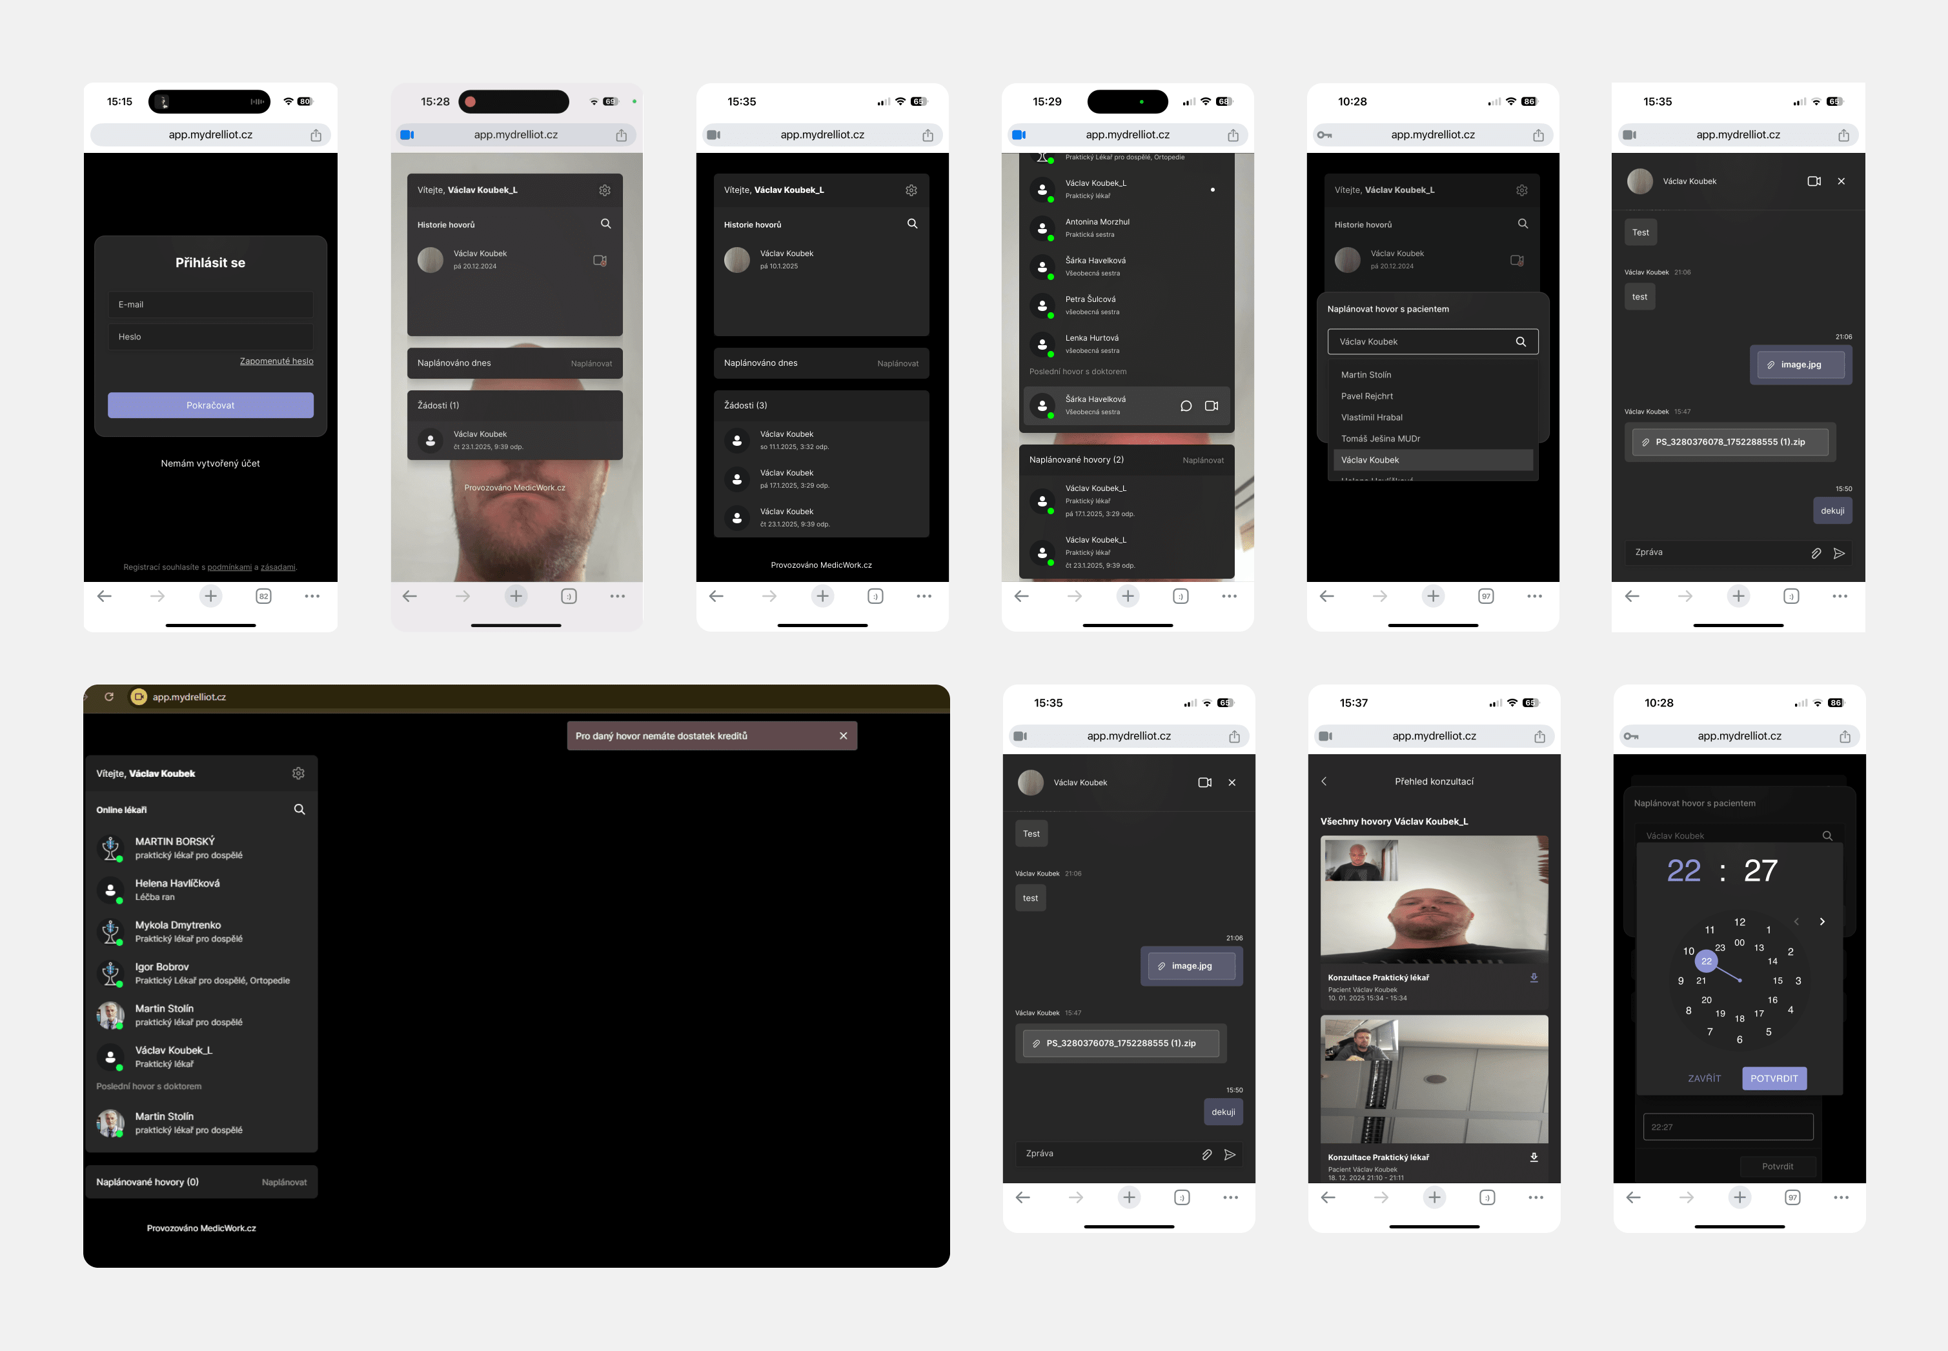Viewport: 1948px width, 1351px height.
Task: Open settings gear on the Žádosti (3) dashboard
Action: 911,190
